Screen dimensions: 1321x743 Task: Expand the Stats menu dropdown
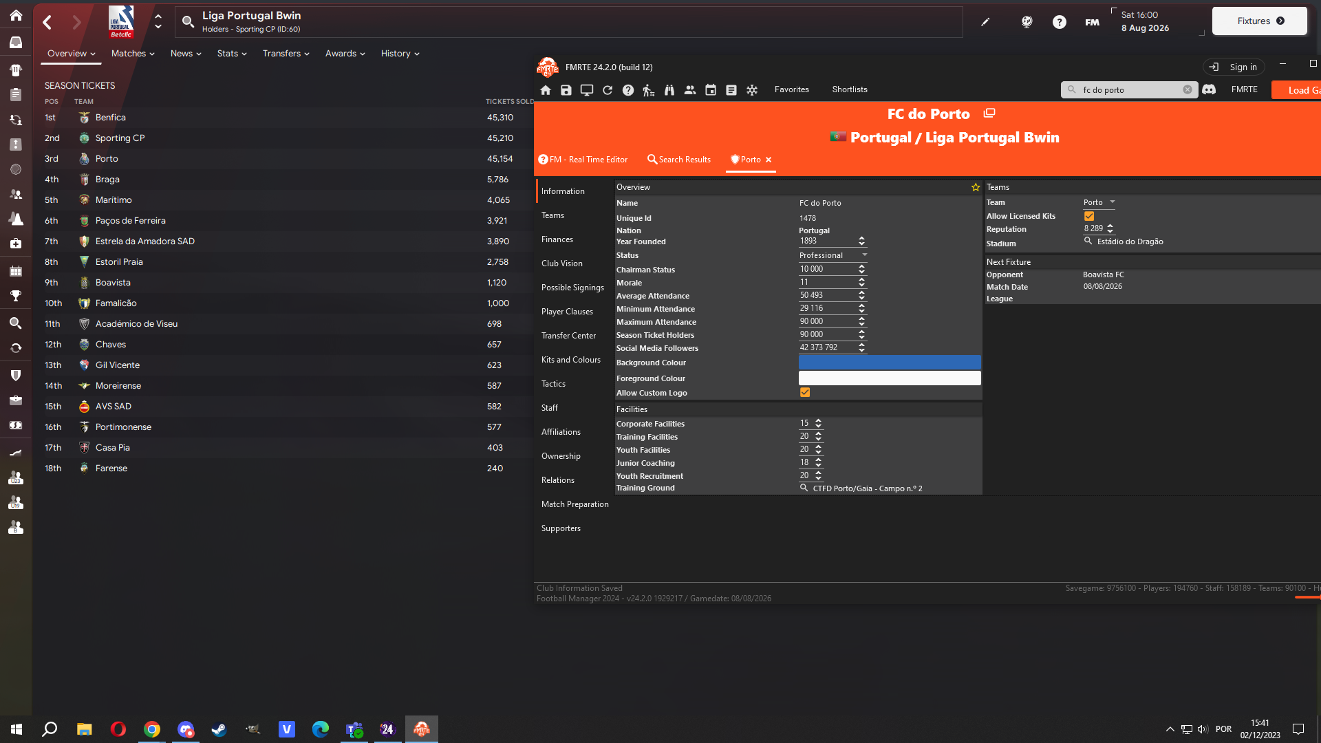[232, 54]
